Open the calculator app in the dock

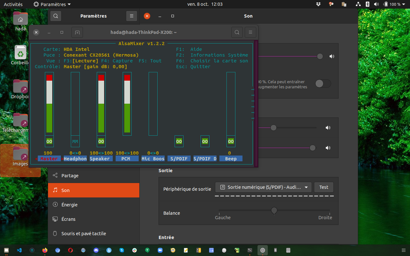click(x=199, y=250)
